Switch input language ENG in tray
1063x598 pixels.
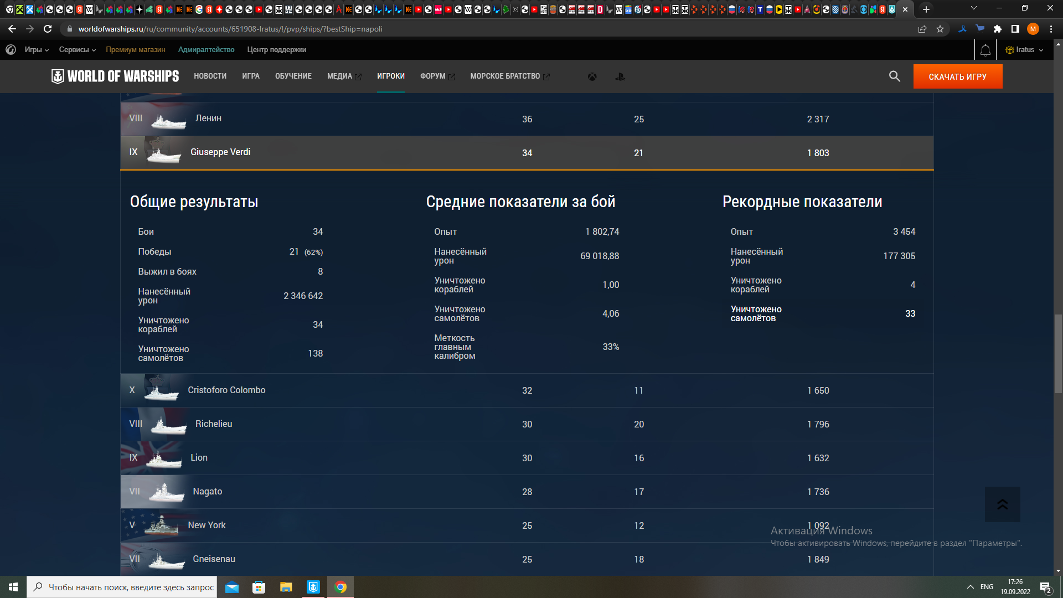coord(987,587)
